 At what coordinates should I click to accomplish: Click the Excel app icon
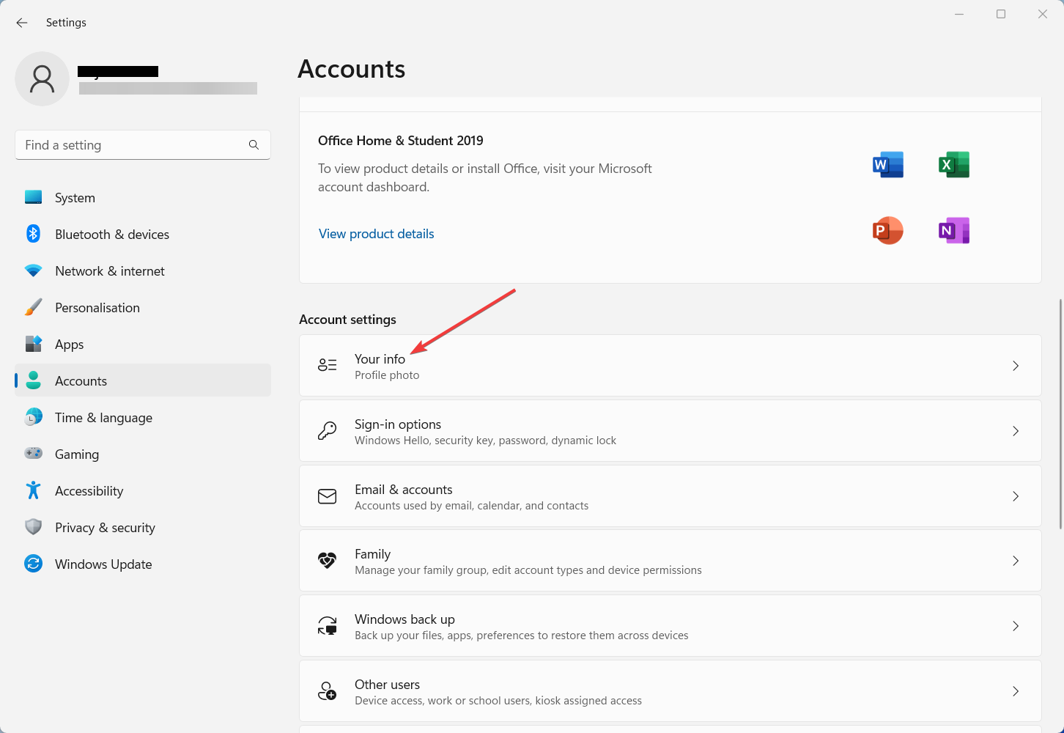click(954, 165)
